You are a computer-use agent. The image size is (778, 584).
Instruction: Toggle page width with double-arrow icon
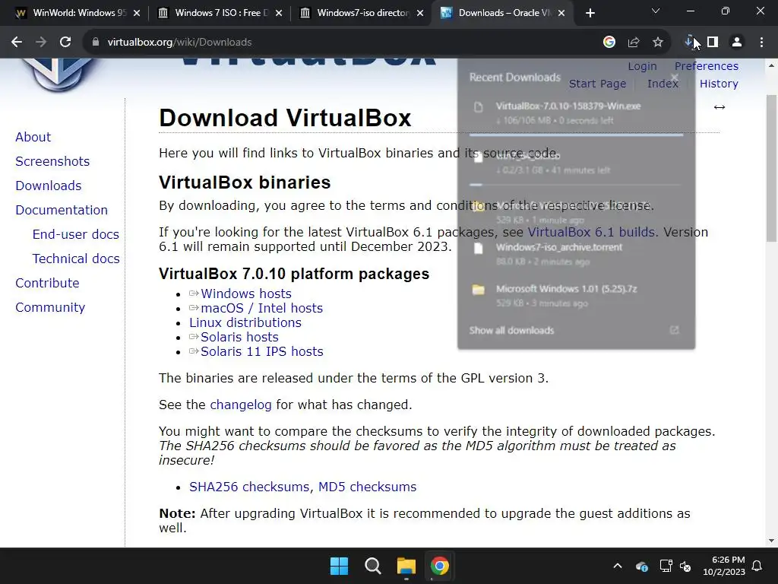point(719,106)
